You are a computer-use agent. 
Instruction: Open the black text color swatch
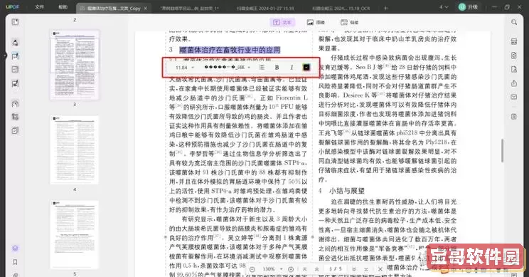tap(306, 67)
